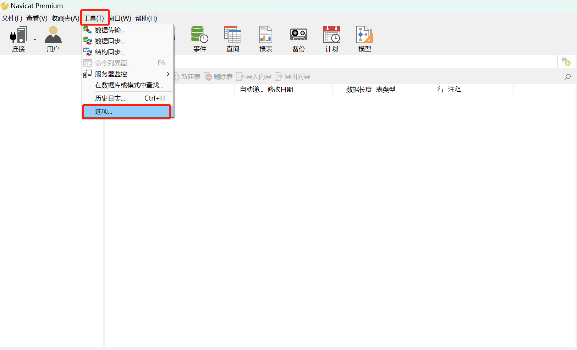
Task: Expand 数据同步 from the Tools menu
Action: tap(110, 41)
